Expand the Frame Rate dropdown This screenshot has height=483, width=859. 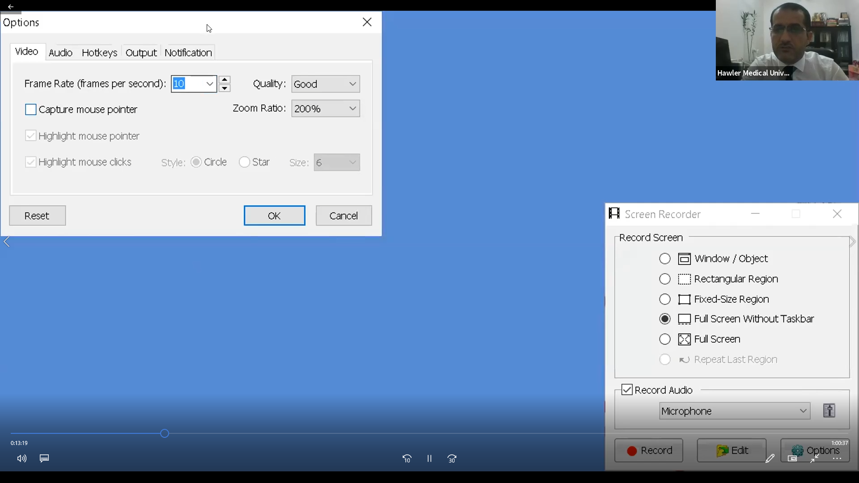(x=210, y=84)
